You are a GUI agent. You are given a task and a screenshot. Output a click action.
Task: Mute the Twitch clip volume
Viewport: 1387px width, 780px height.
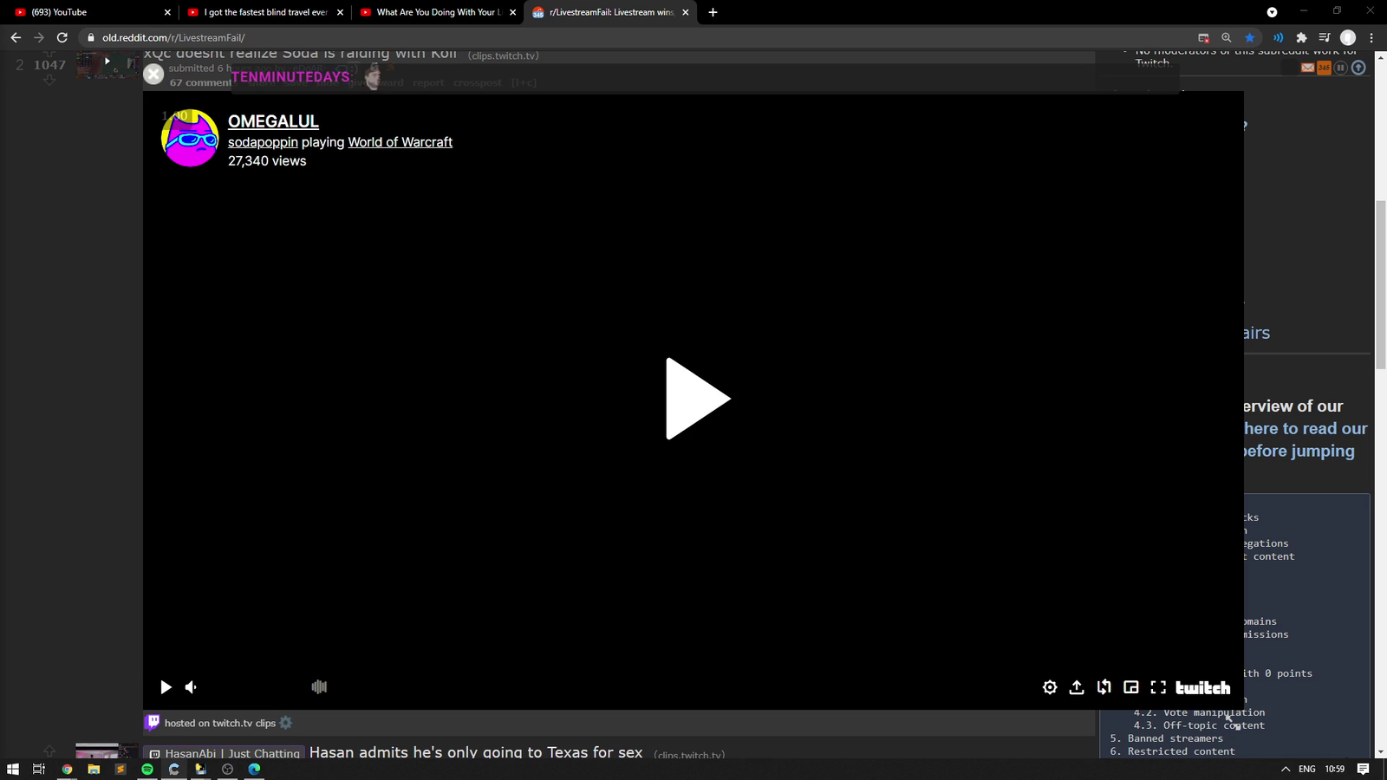[x=191, y=687]
